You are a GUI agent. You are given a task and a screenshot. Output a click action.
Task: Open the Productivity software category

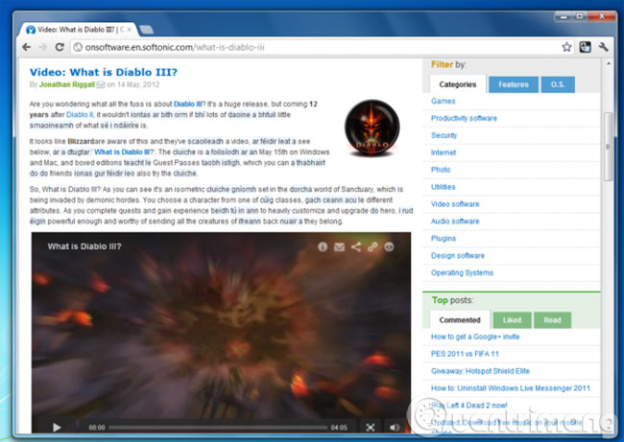(464, 118)
